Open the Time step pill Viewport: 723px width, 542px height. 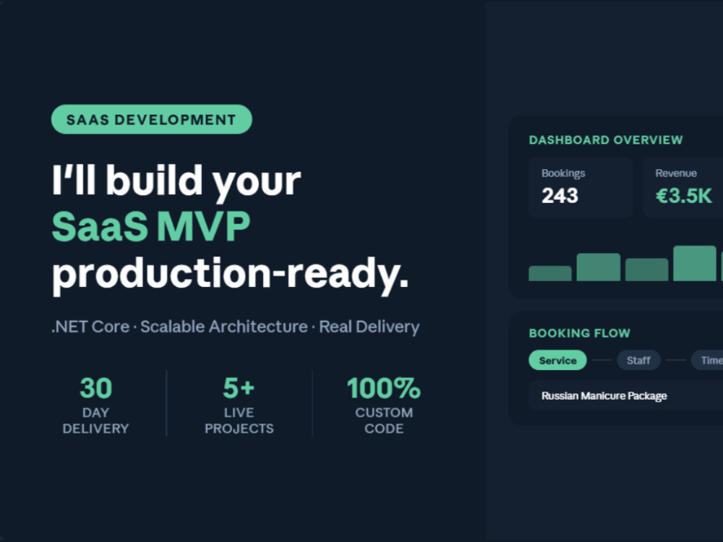(707, 360)
